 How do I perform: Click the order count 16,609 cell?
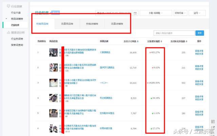pos(133,53)
